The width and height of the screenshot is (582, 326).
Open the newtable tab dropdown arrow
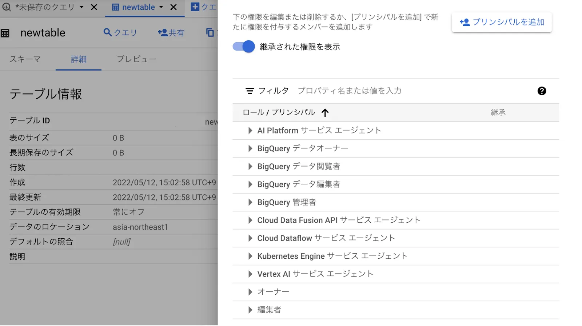point(161,7)
